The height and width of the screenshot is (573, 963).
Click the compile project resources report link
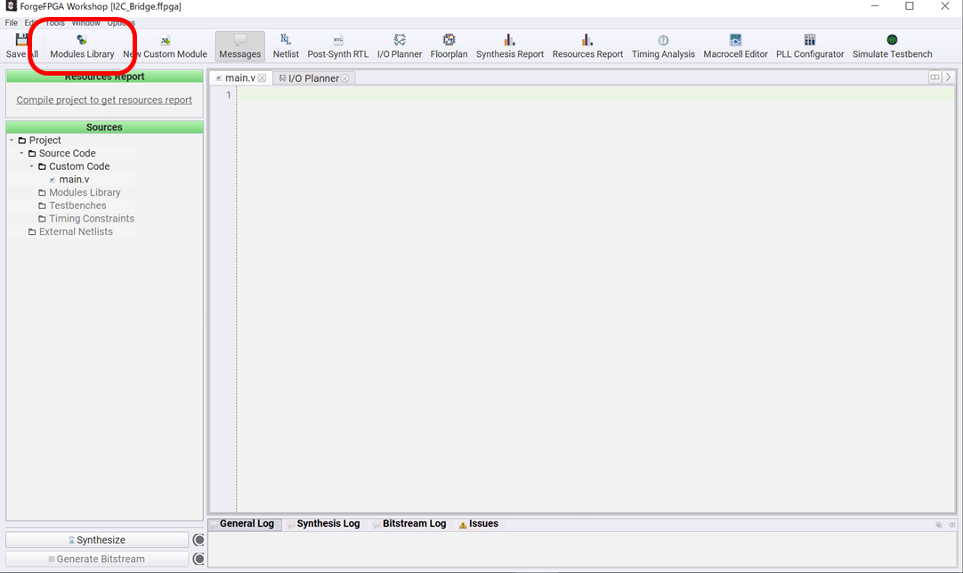tap(104, 101)
